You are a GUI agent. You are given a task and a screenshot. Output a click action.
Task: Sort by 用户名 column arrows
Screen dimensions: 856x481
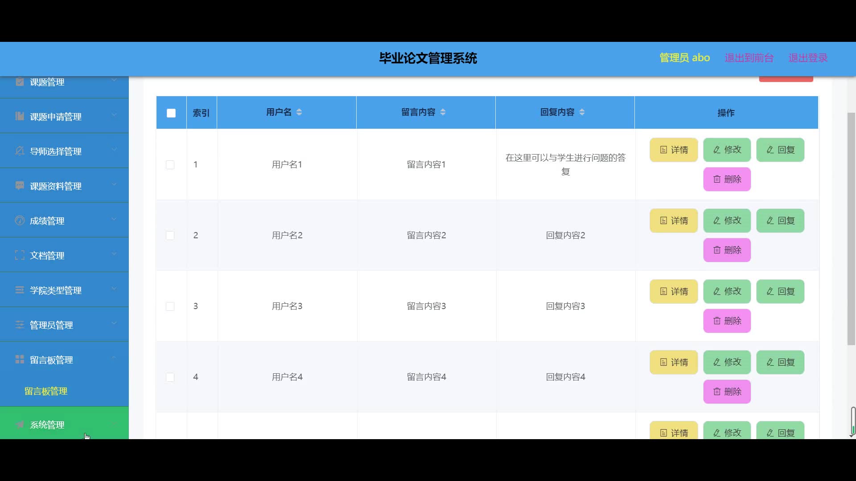coord(299,112)
